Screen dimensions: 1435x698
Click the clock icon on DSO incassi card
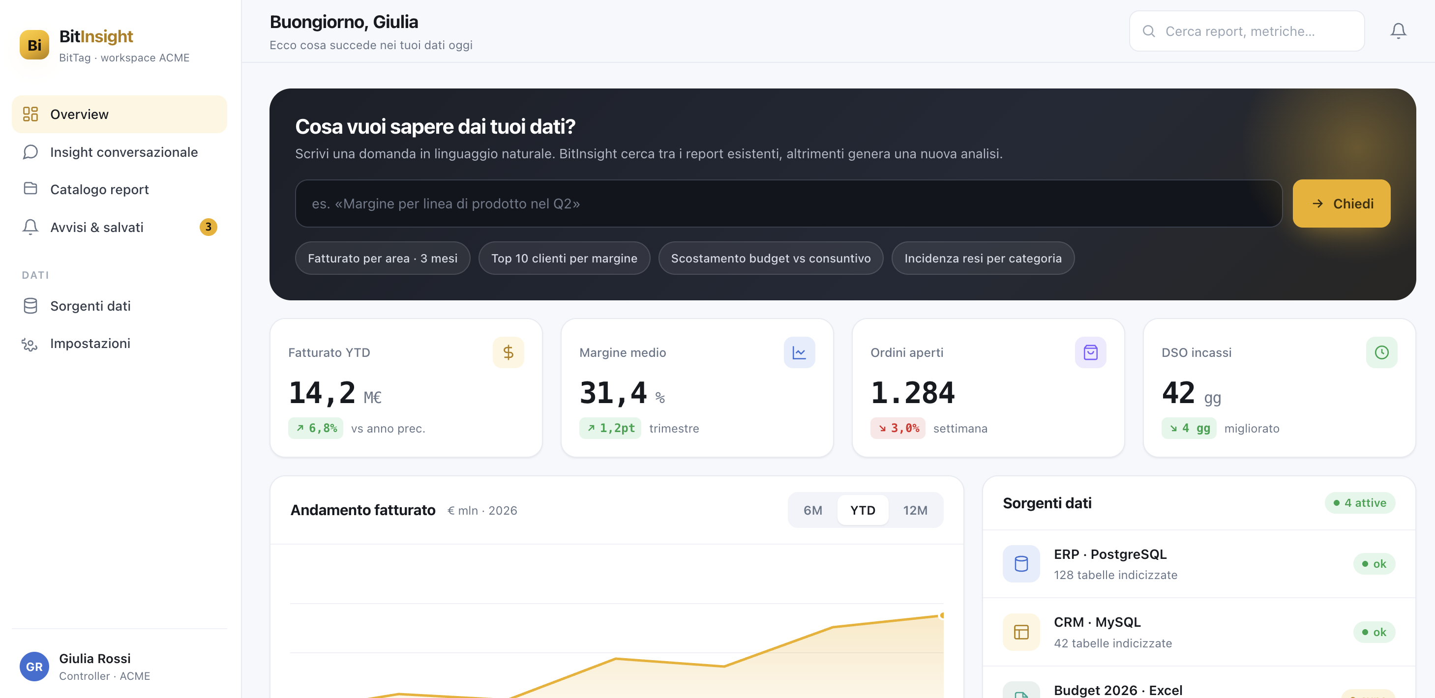click(1381, 352)
